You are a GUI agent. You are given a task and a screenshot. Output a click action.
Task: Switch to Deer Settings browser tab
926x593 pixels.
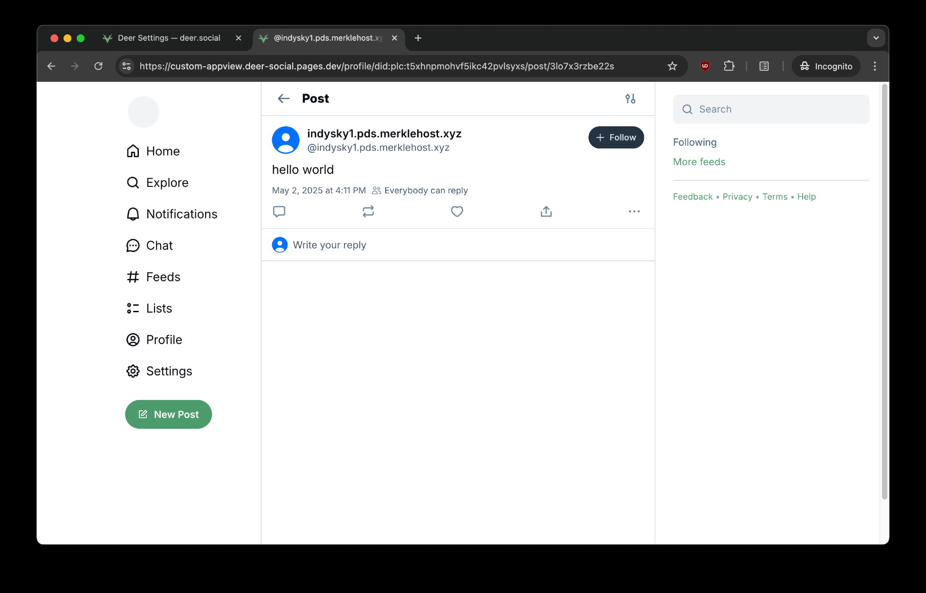pyautogui.click(x=169, y=38)
